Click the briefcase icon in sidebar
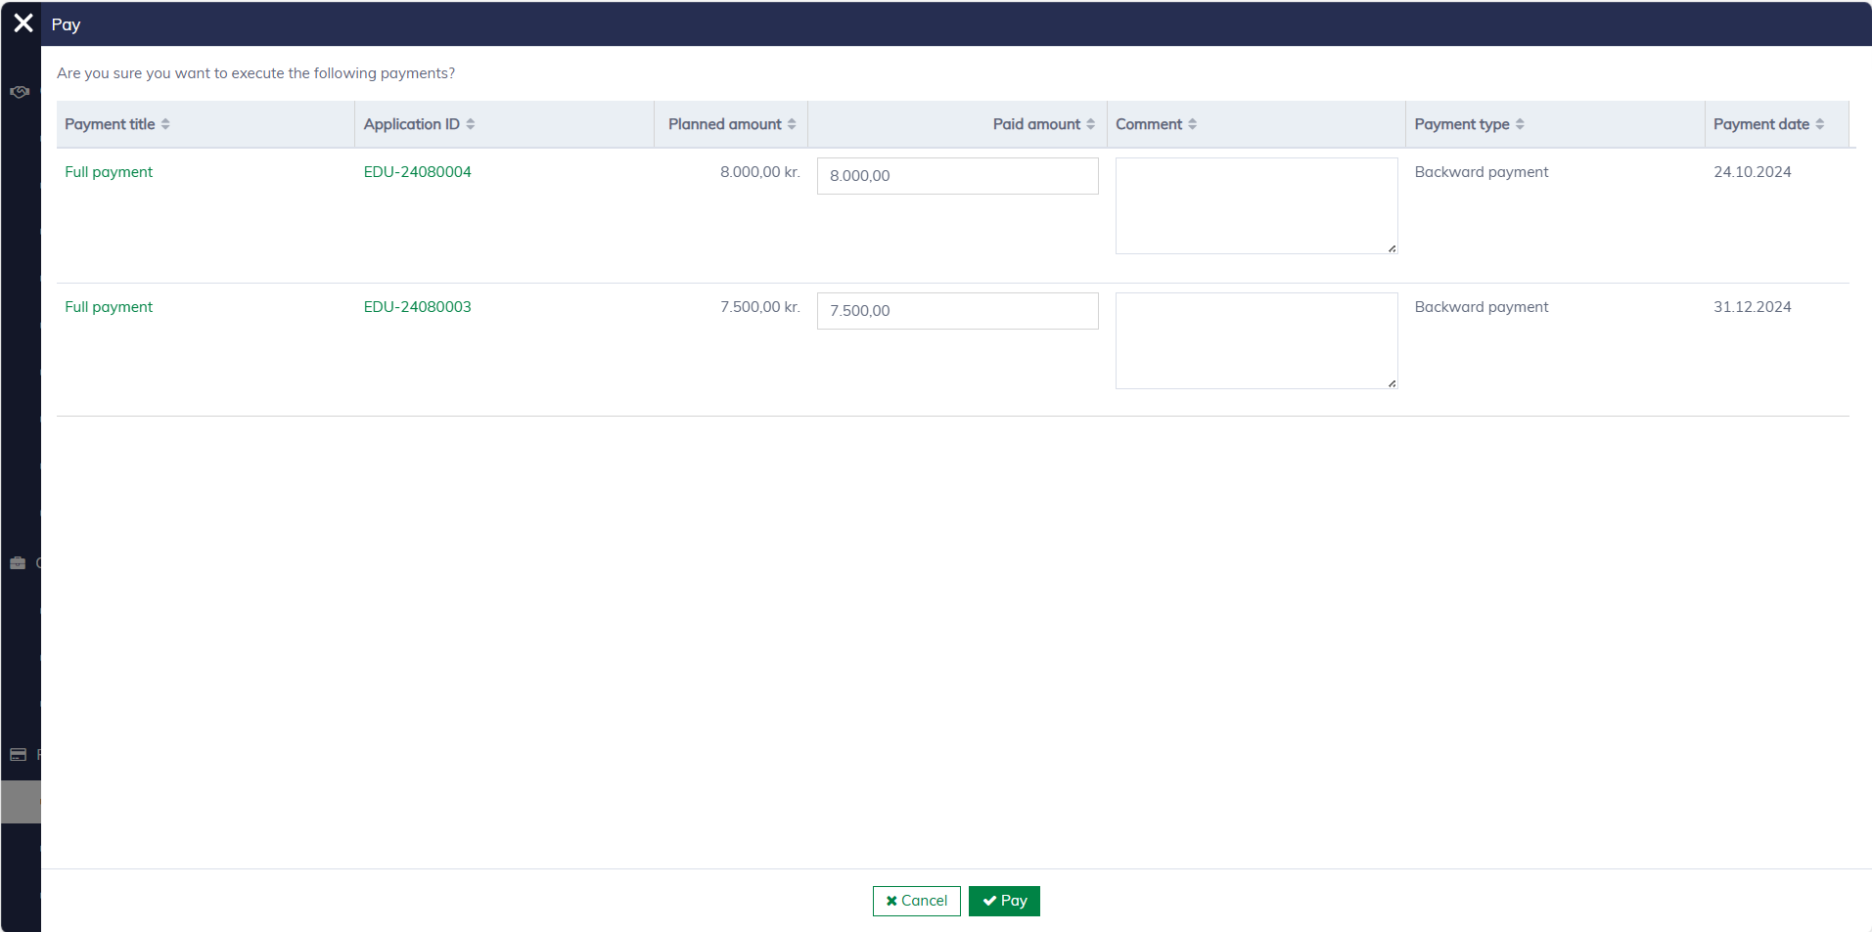Viewport: 1872px width, 932px height. click(18, 563)
